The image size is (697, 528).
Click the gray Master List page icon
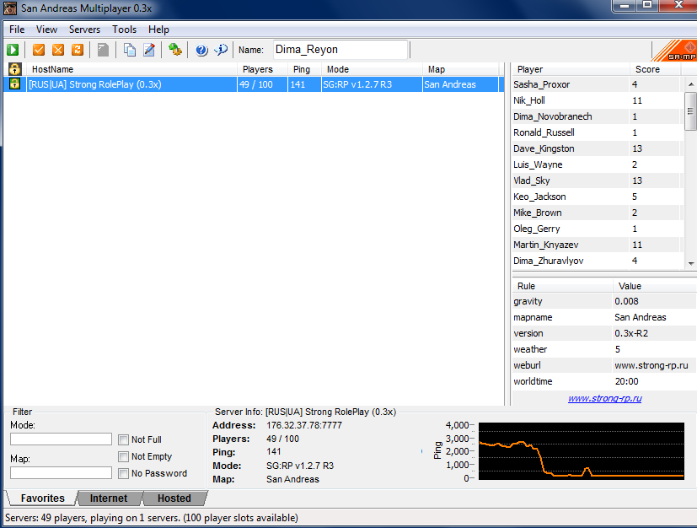pos(103,50)
